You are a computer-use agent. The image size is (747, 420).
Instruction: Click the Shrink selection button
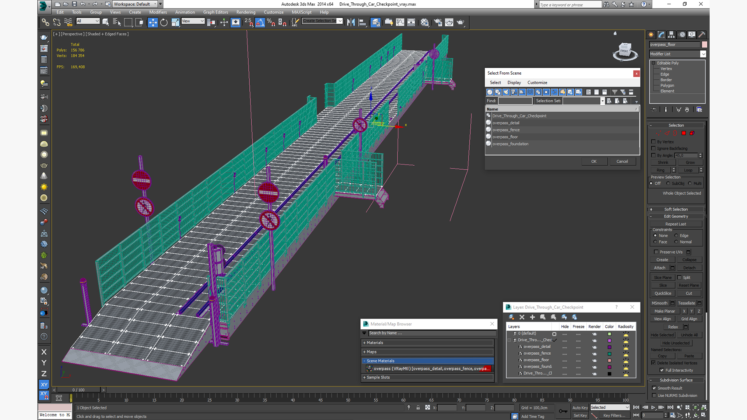pos(663,163)
